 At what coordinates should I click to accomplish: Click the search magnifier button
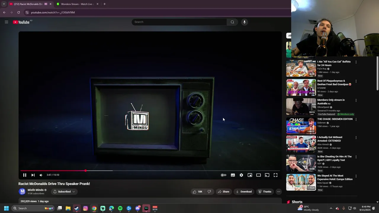232,22
